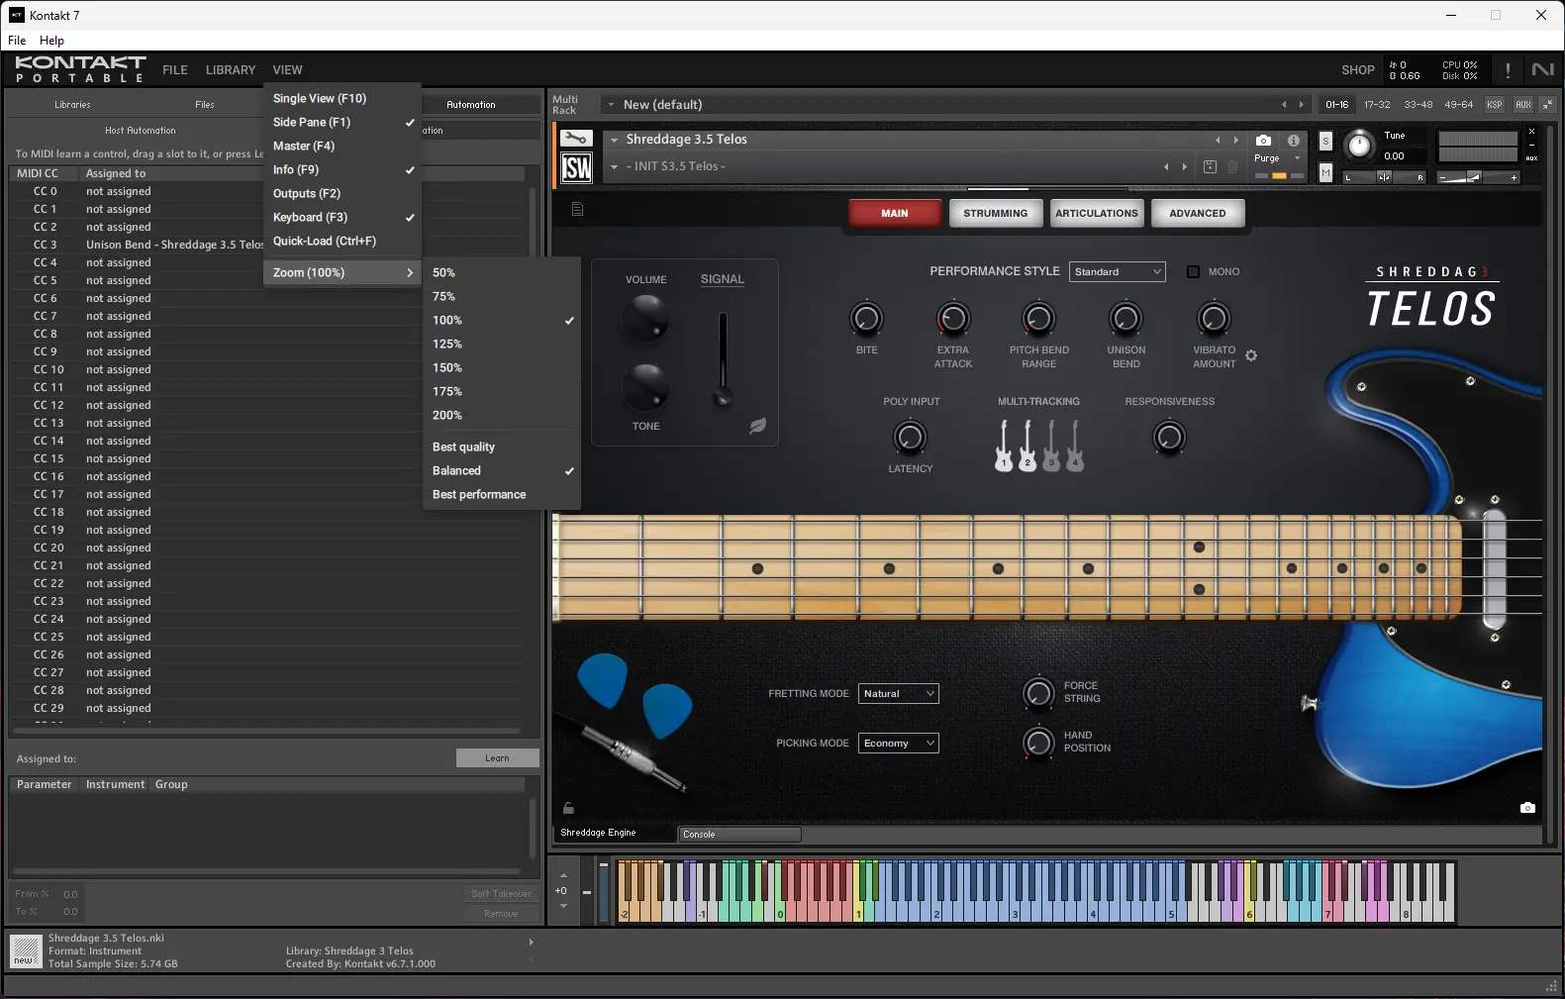Open the ADVANCED tab
The height and width of the screenshot is (999, 1565).
1197,213
